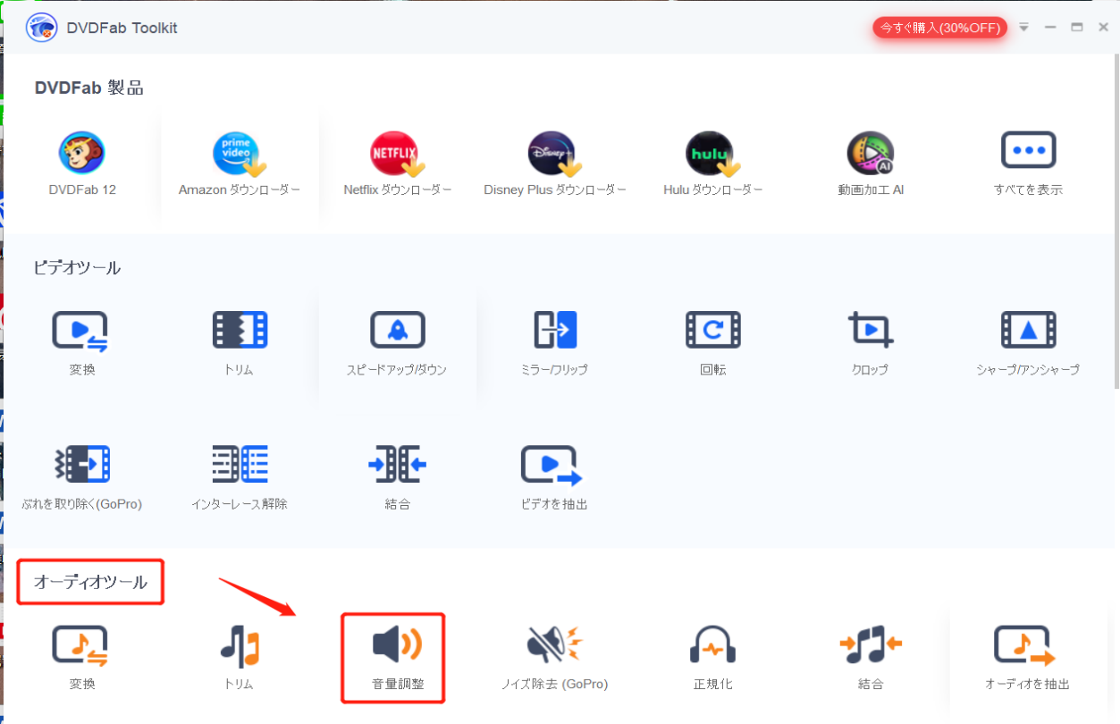Open the スピードアップ/ダウン speed tool
1120x724 pixels.
397,332
